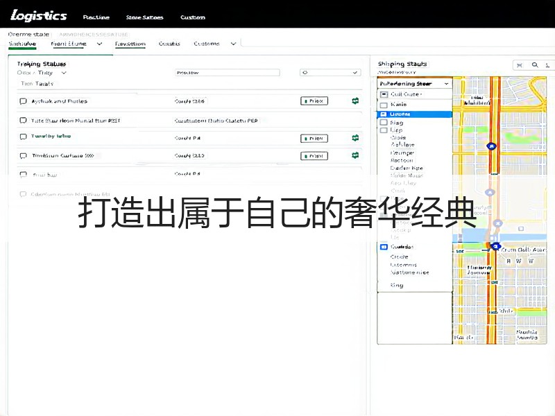Open Custom in the black top bar
Screen dimensions: 555x416
(193, 17)
